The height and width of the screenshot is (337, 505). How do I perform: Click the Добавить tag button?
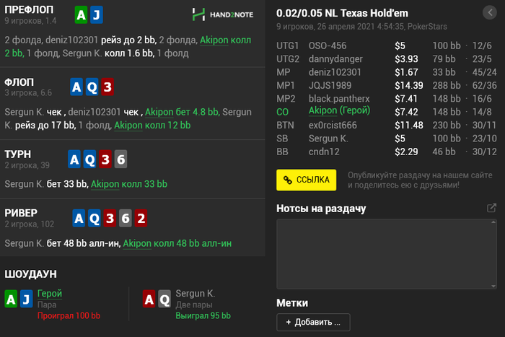pos(313,322)
